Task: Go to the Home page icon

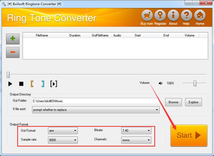Action: pyautogui.click(x=200, y=15)
